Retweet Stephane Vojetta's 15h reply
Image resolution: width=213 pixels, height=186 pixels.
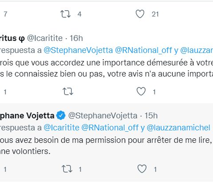[67, 169]
